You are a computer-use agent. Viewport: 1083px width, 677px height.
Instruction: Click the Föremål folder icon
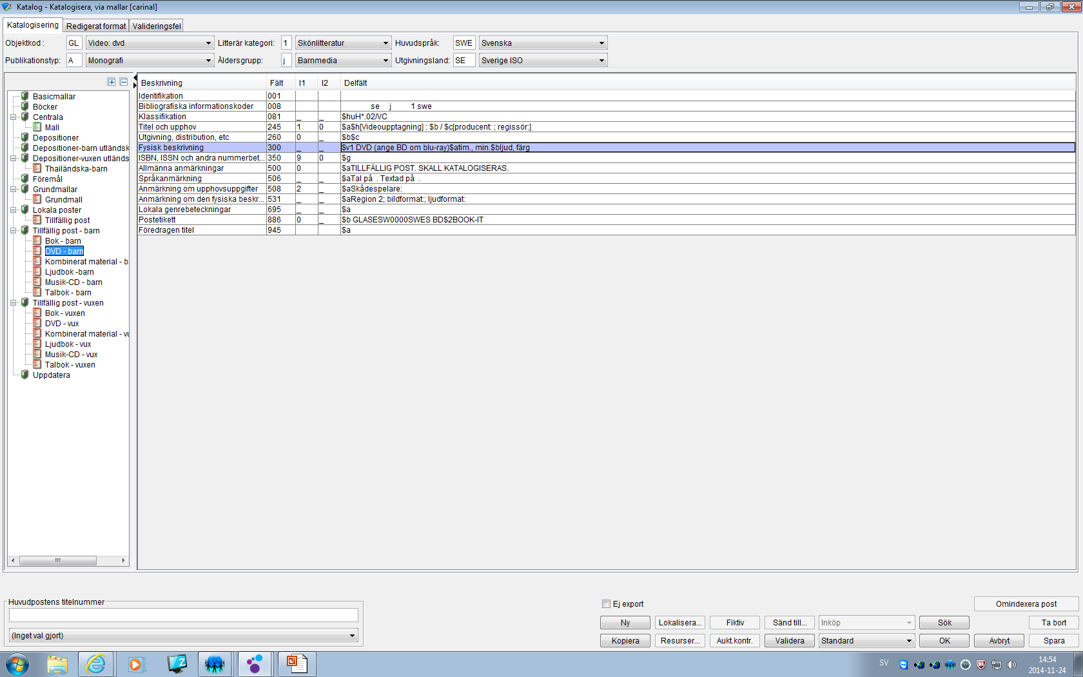(x=24, y=179)
